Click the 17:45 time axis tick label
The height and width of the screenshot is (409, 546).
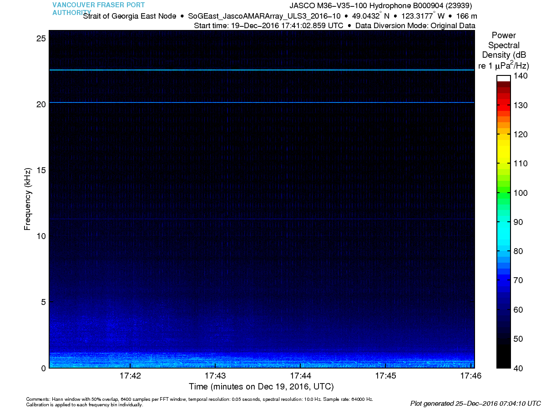(385, 376)
